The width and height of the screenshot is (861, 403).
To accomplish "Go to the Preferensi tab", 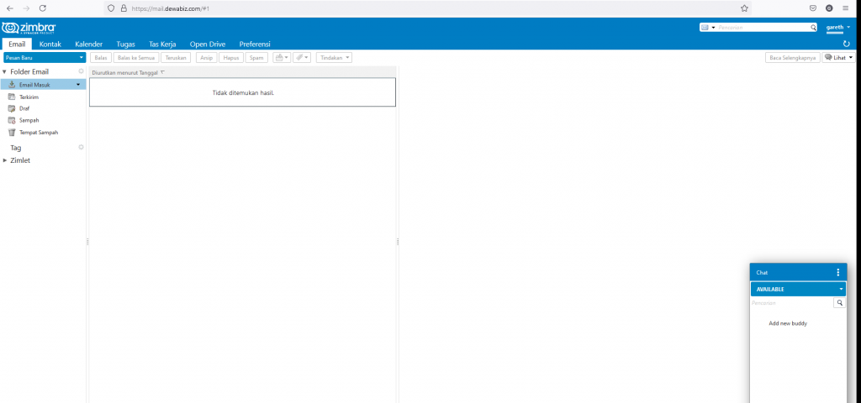I will click(x=255, y=44).
